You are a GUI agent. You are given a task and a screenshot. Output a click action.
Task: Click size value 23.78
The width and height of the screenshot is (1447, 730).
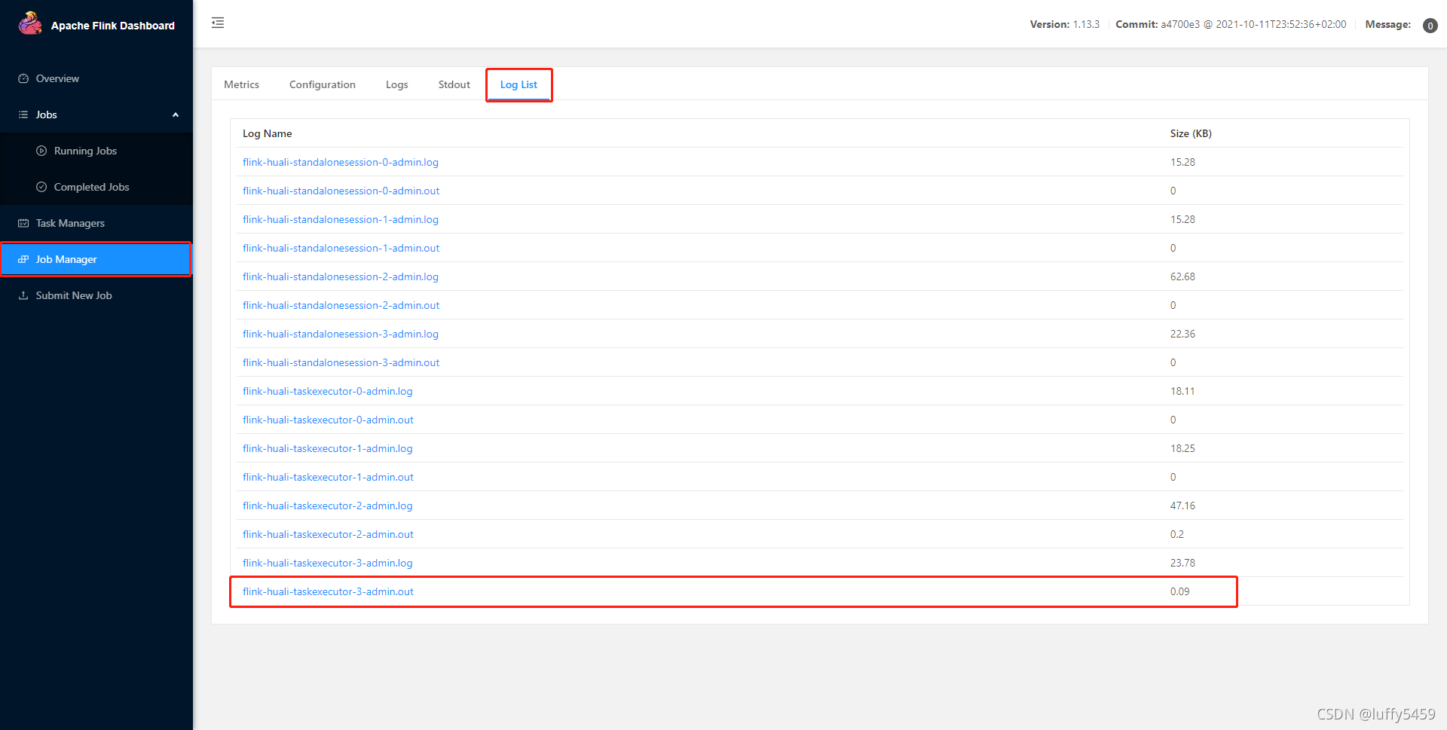[x=1182, y=563]
